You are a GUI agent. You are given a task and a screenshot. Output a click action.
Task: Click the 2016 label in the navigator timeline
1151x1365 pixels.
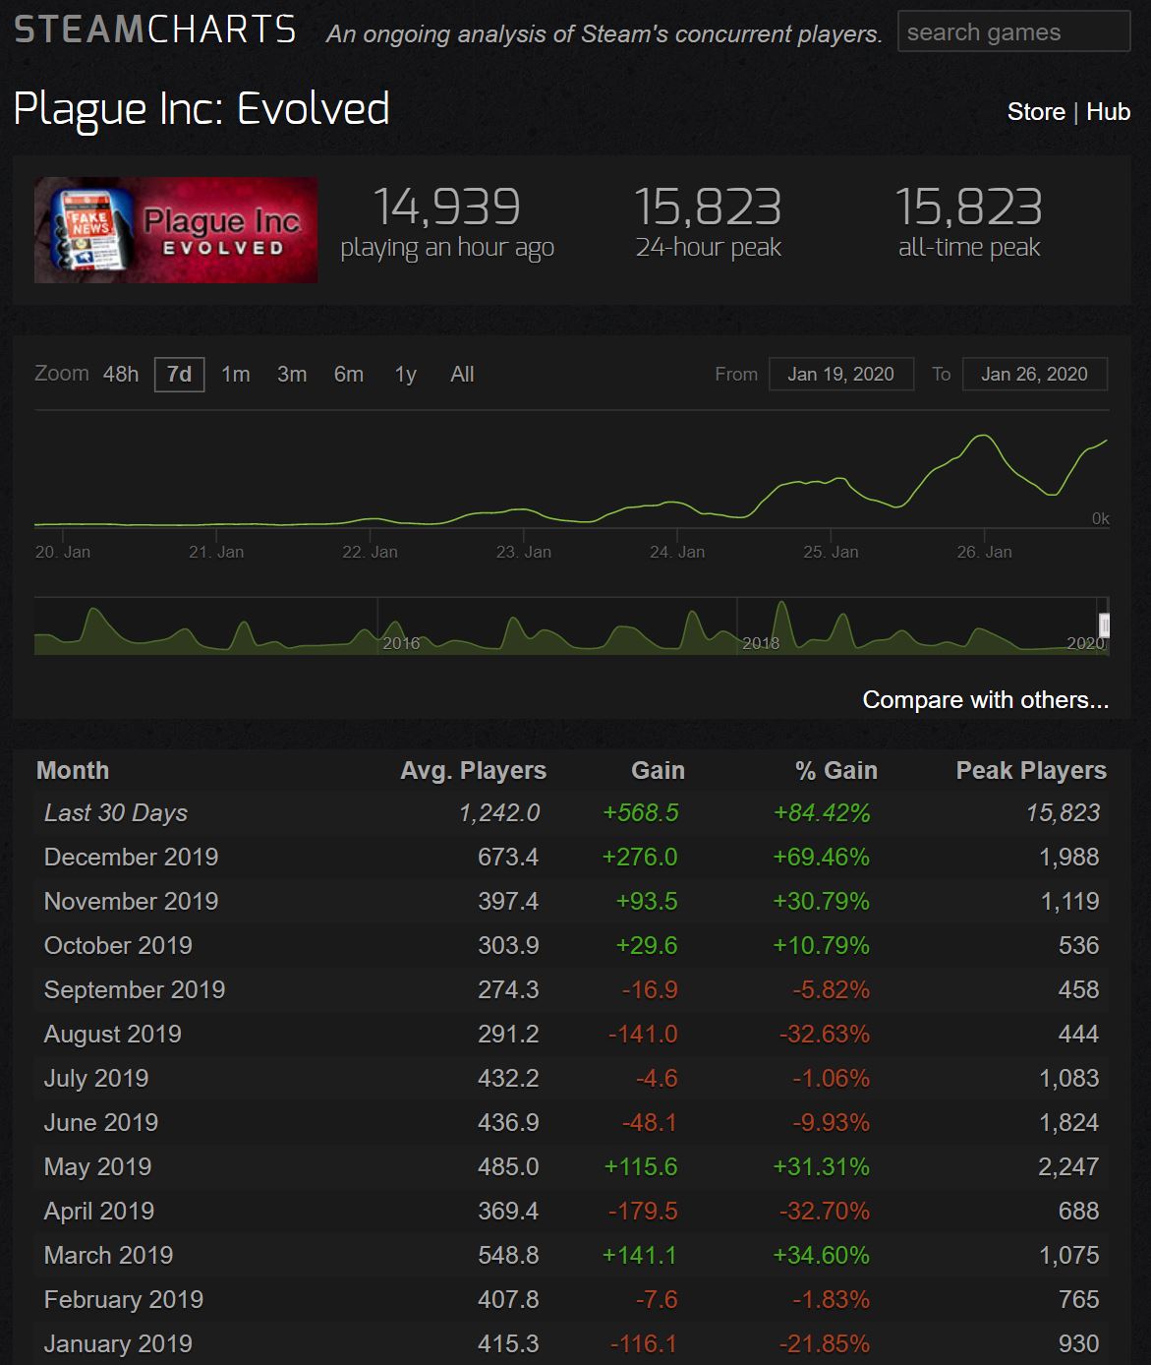[x=401, y=643]
